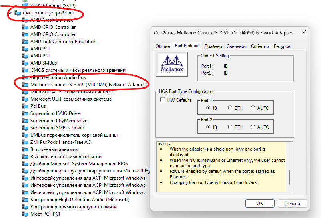Select Microsoft ACPI-совместимая система entry

(x=72, y=92)
